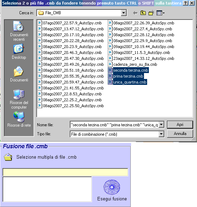Image resolution: width=197 pixels, height=207 pixels.
Task: Click the help question mark button
Action: coord(185,3)
